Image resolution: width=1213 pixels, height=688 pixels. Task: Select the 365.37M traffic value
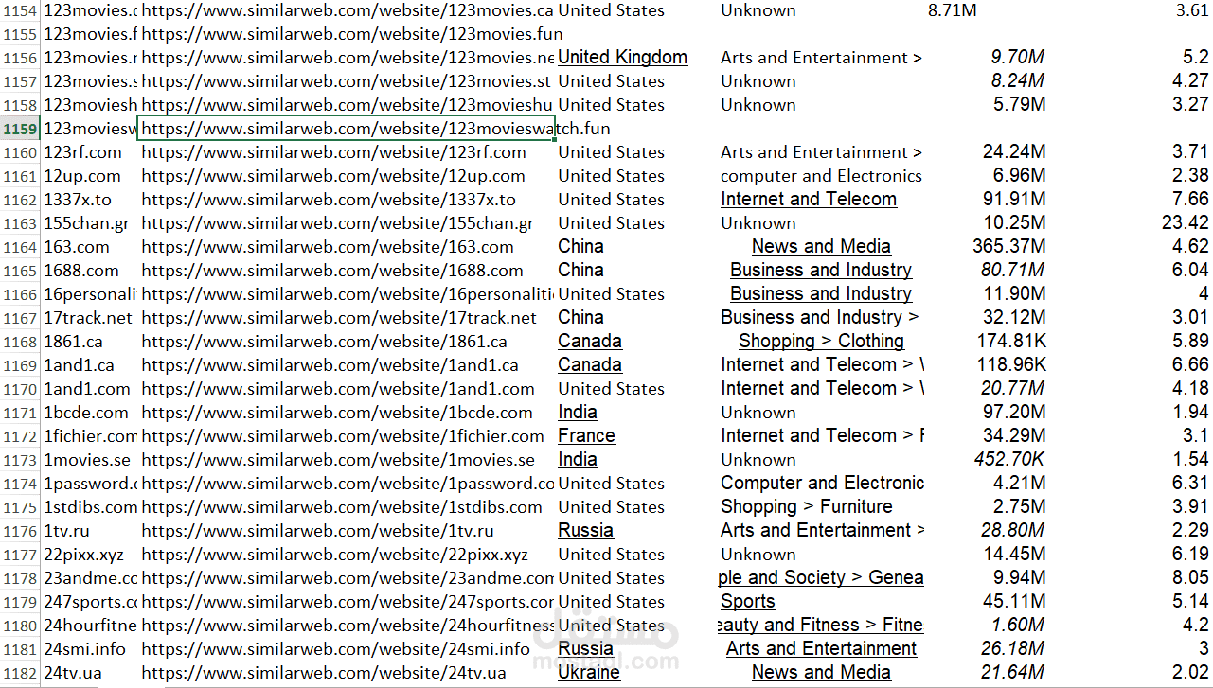1008,247
